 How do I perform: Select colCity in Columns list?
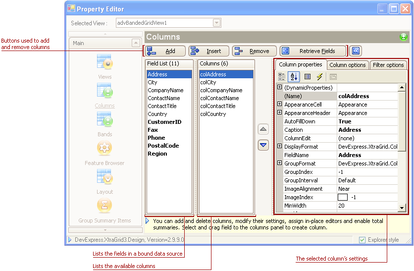226,82
